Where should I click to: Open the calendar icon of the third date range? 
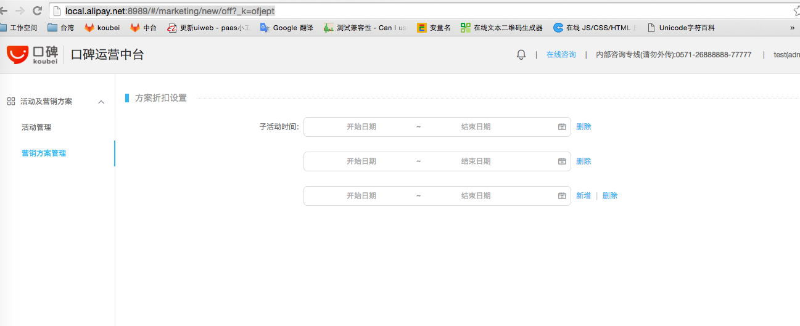[x=562, y=196]
